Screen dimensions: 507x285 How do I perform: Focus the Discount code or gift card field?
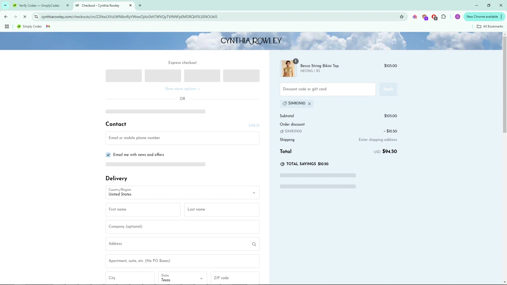(328, 89)
